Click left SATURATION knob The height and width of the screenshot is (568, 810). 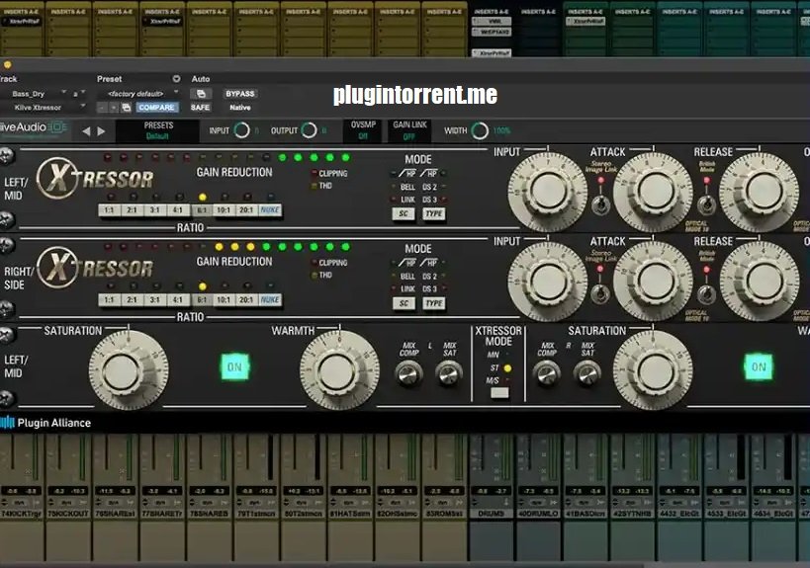click(x=129, y=370)
